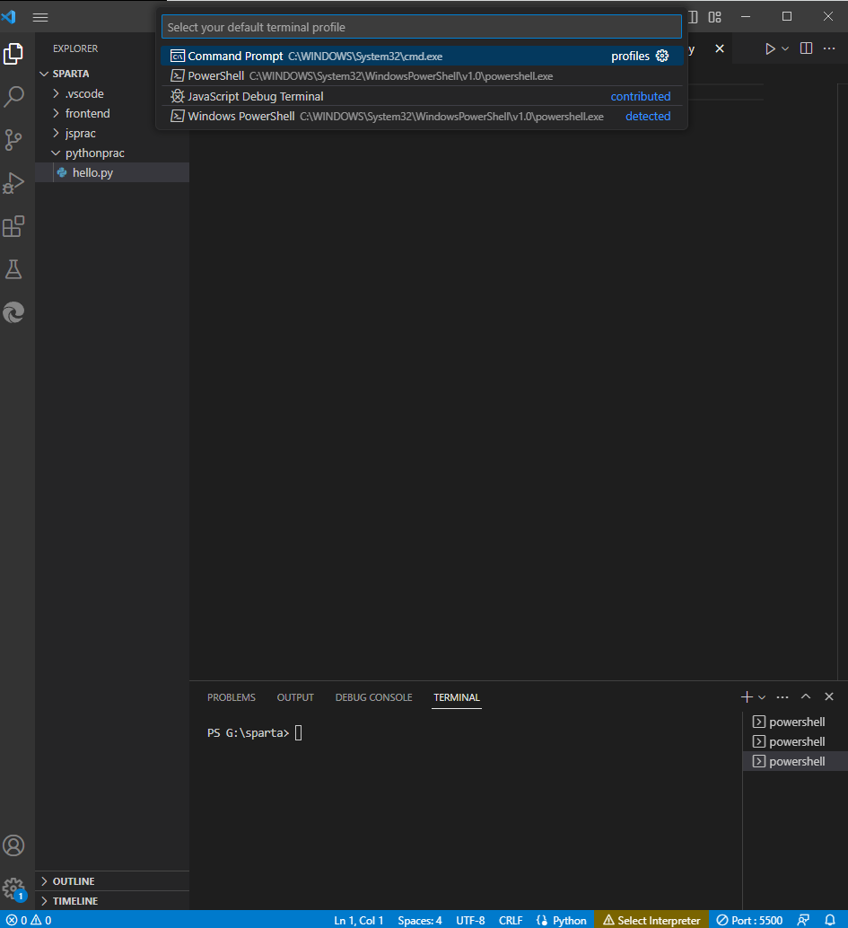The image size is (848, 928).
Task: Open editor More Actions ellipsis
Action: click(x=829, y=48)
